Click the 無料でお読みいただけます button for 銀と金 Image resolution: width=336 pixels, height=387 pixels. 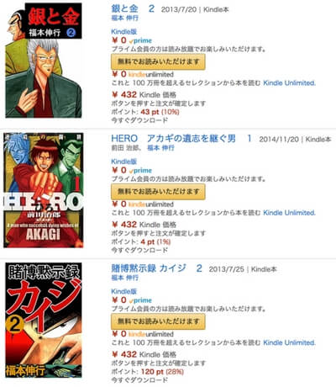[158, 61]
